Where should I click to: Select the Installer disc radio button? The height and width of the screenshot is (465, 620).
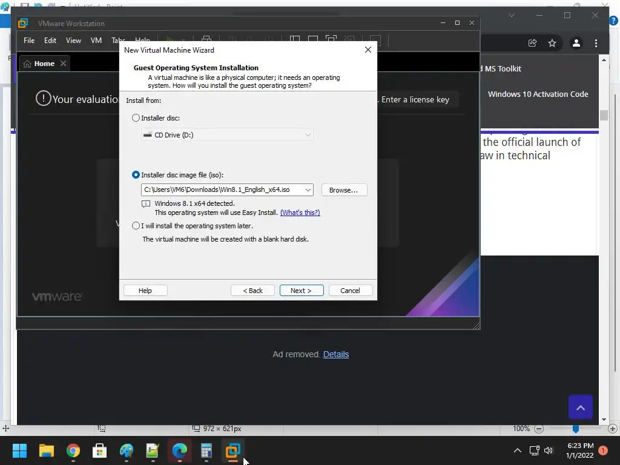(136, 118)
